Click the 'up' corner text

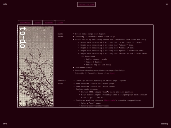click(167, 4)
